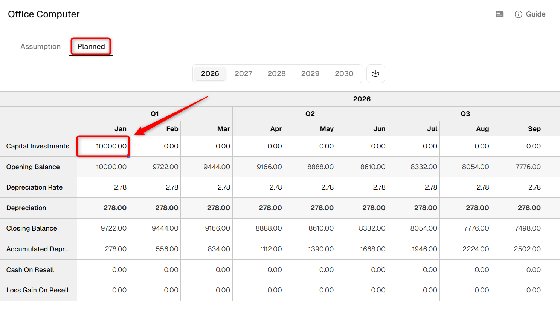Switch to year 2030
Image resolution: width=560 pixels, height=315 pixels.
[344, 73]
